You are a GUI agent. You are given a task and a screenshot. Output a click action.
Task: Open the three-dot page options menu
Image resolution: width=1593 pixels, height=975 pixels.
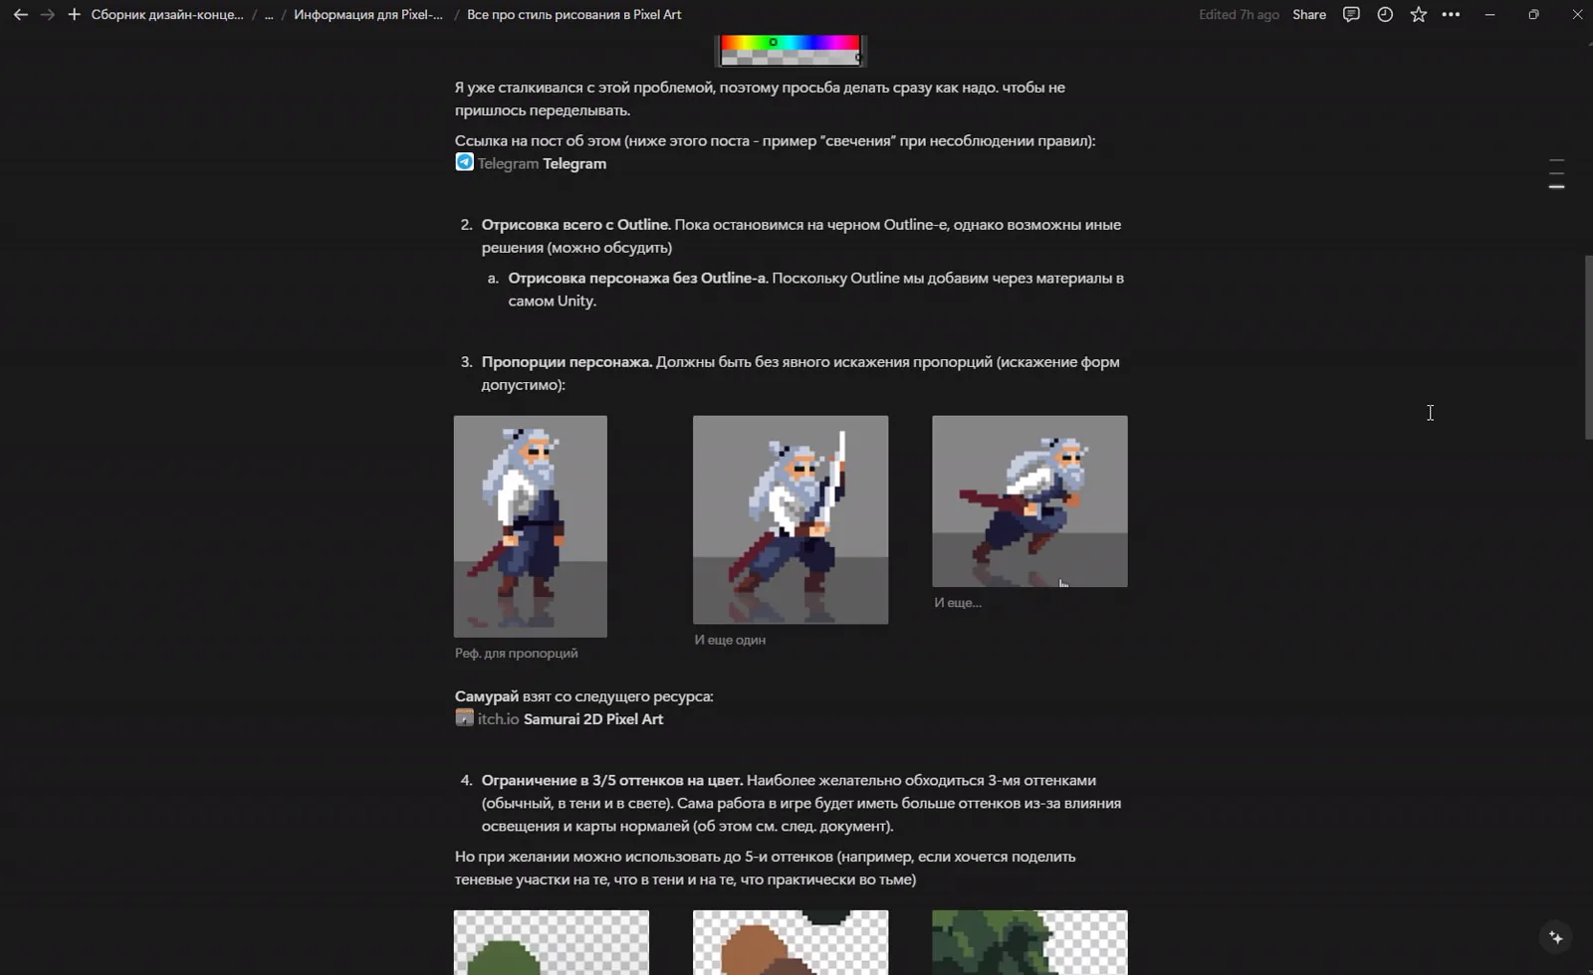point(1452,15)
